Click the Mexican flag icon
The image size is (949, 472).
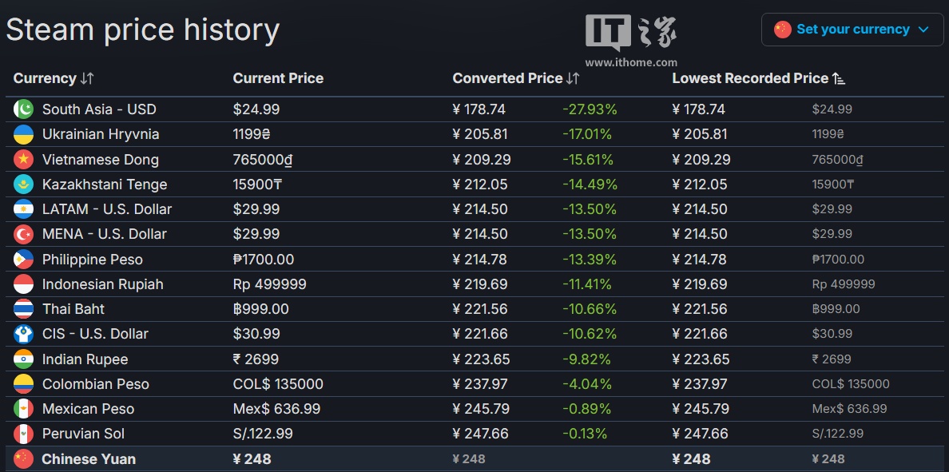coord(23,409)
